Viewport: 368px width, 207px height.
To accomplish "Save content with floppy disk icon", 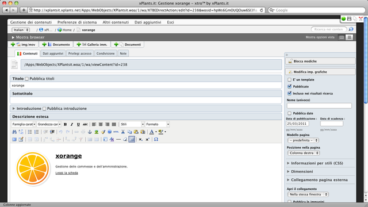I will point(349,19).
